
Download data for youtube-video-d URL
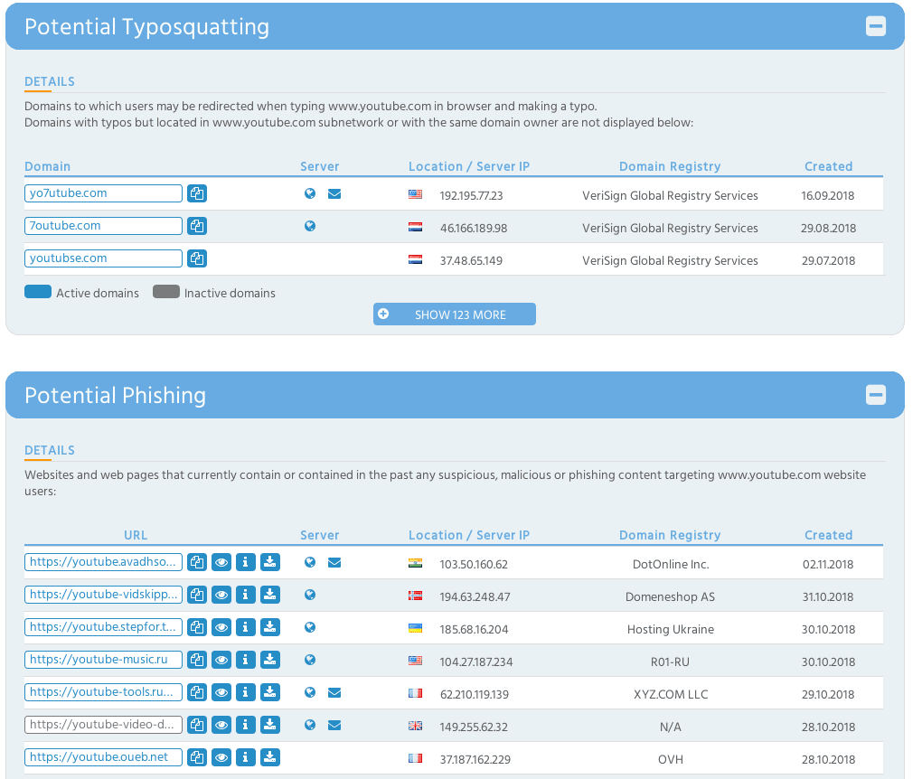270,725
